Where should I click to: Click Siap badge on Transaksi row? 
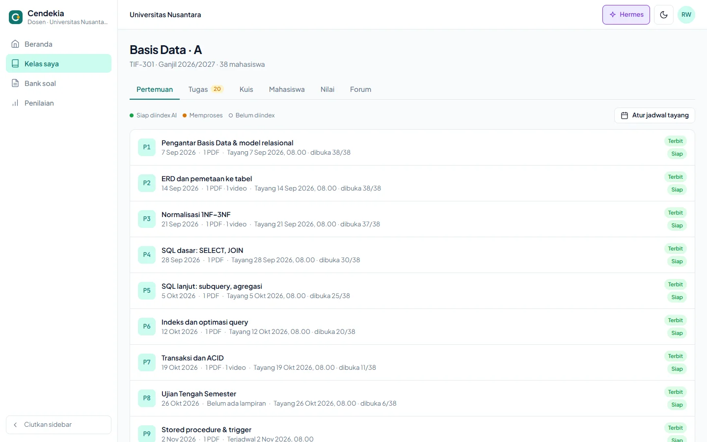pyautogui.click(x=677, y=369)
